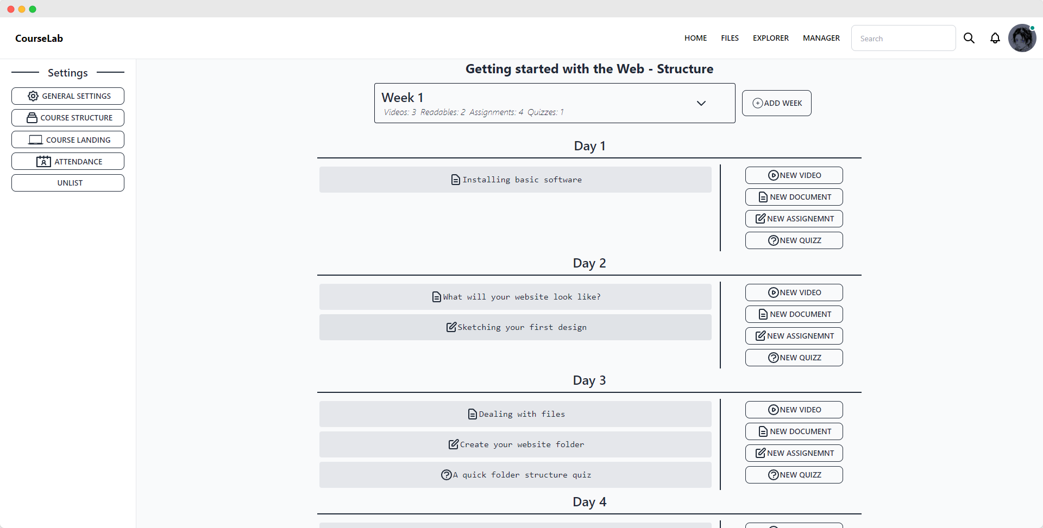Click the play icon in Day 1 New Video
This screenshot has height=528, width=1043.
pos(774,175)
